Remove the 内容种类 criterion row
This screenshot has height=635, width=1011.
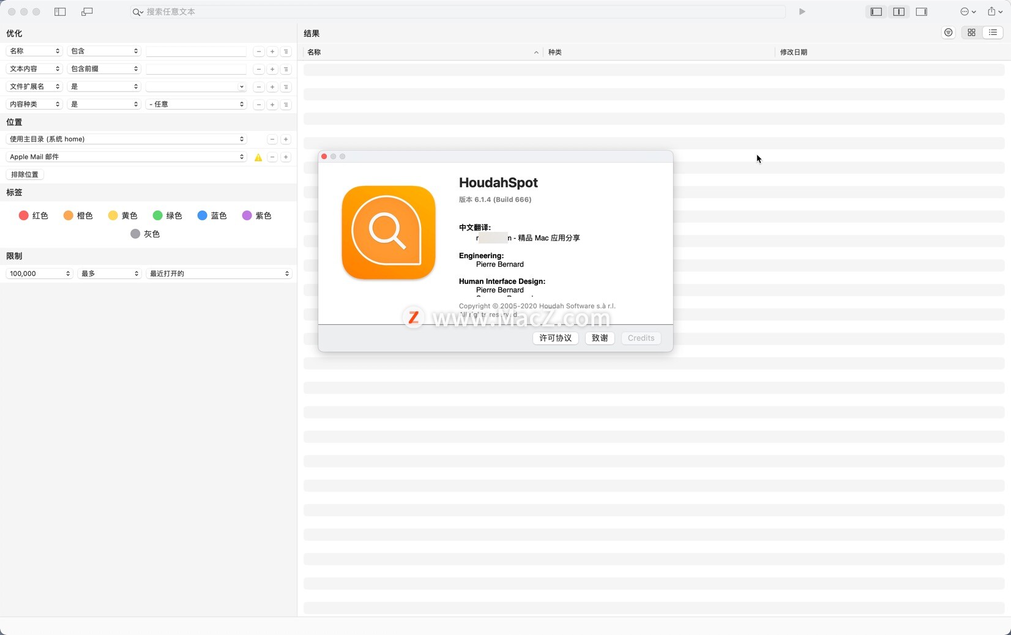coord(259,105)
